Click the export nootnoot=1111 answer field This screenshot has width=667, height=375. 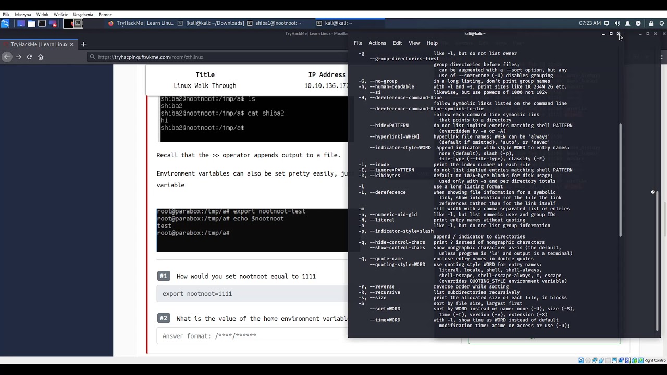pyautogui.click(x=252, y=294)
